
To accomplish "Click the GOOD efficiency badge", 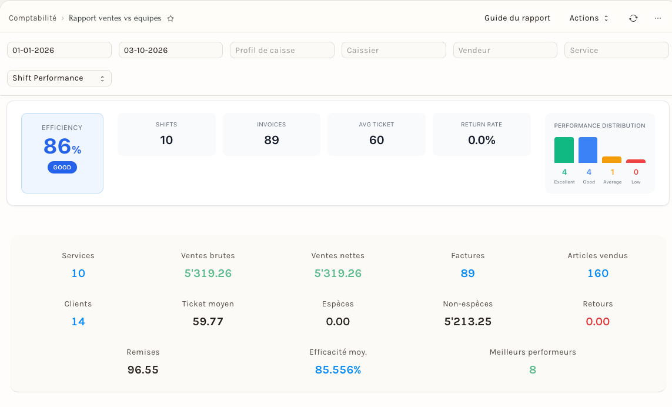I will pyautogui.click(x=62, y=167).
